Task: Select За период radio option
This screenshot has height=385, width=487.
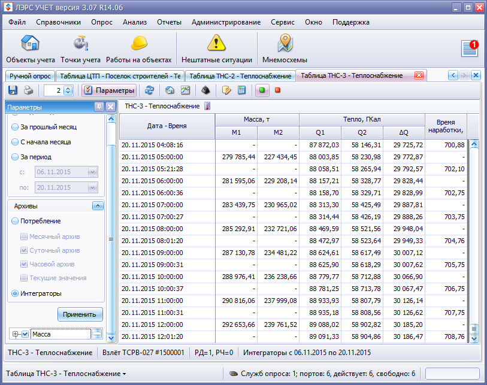Action: click(x=14, y=157)
